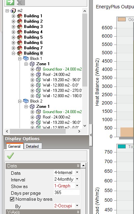Click the m2 site root icon
The width and height of the screenshot is (134, 214).
coord(13,11)
